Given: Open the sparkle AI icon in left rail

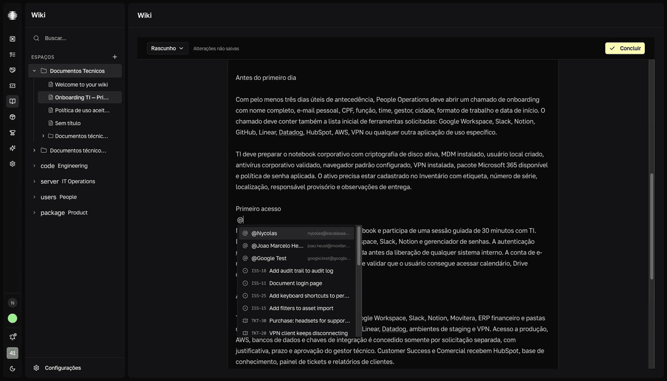Looking at the screenshot, I should click(12, 148).
